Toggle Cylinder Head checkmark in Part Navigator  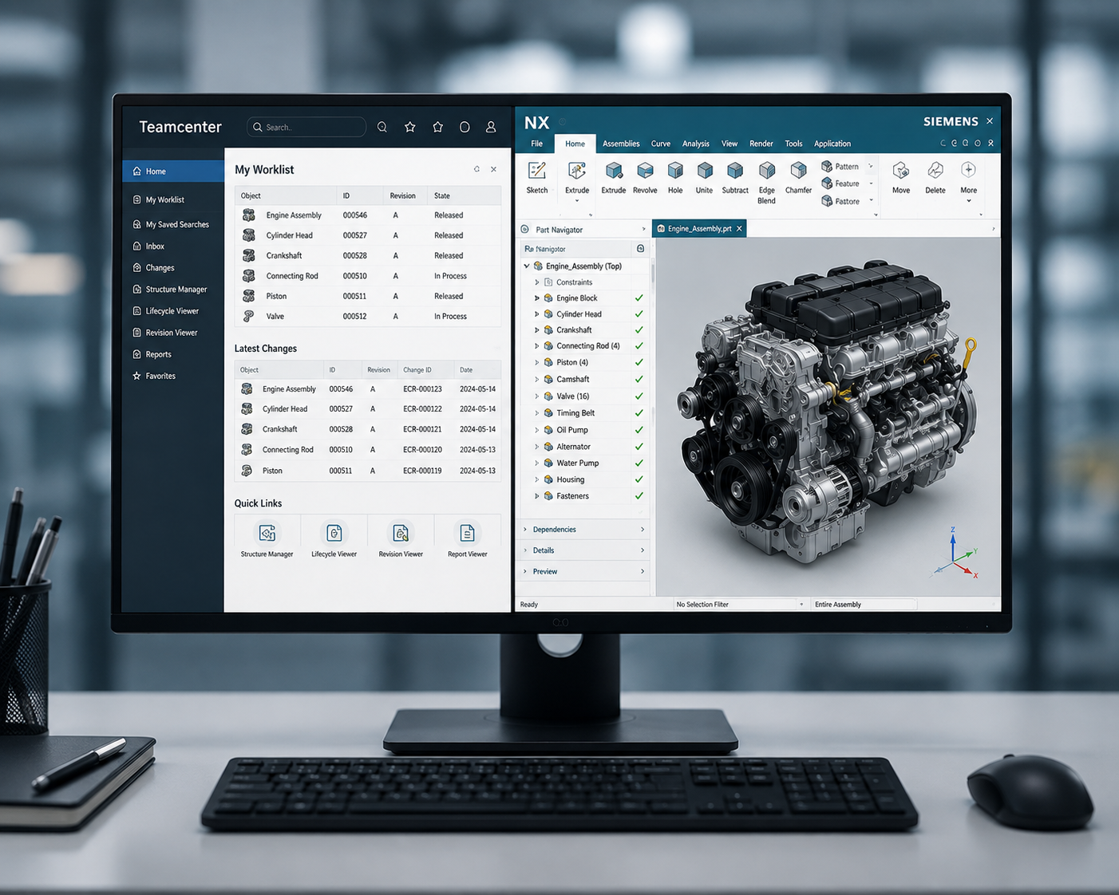click(x=639, y=314)
